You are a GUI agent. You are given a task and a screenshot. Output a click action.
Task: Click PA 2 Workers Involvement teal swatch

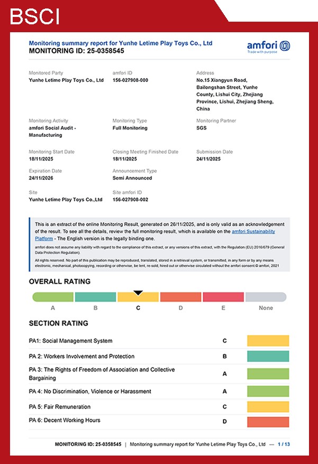268,356
